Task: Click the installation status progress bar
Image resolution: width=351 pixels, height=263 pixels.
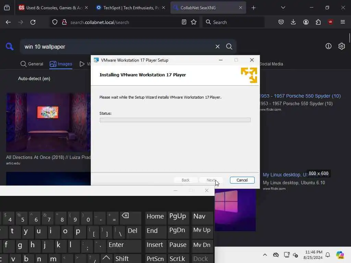Action: (x=175, y=120)
